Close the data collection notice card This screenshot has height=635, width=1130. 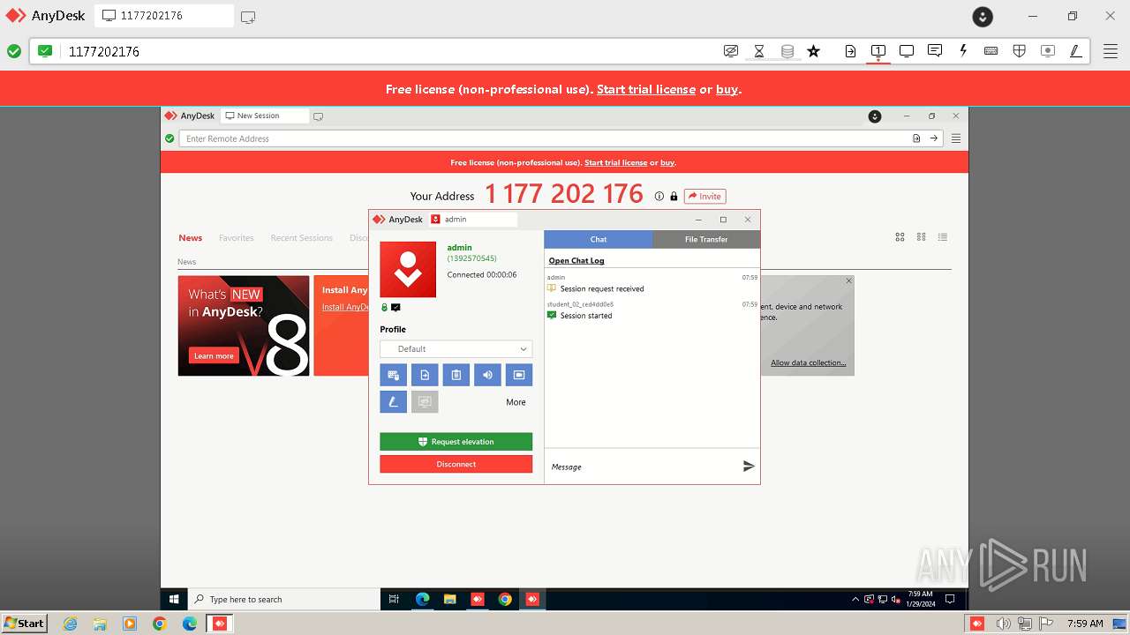point(849,281)
